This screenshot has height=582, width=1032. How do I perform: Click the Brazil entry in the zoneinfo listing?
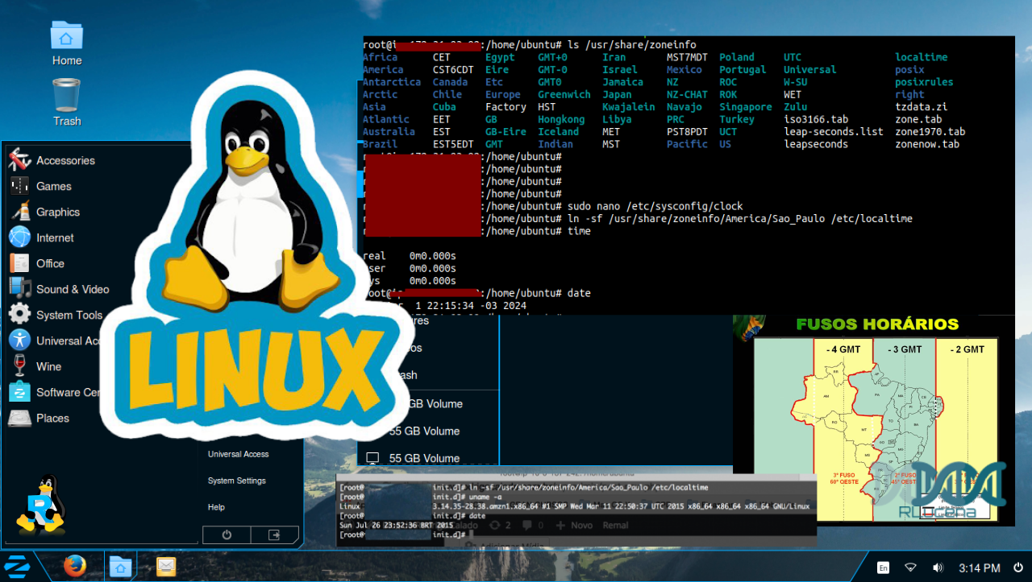pyautogui.click(x=381, y=144)
